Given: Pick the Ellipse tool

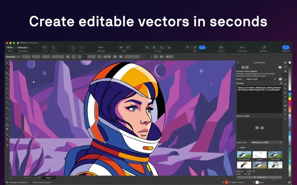Looking at the screenshot, I should pyautogui.click(x=7, y=98).
